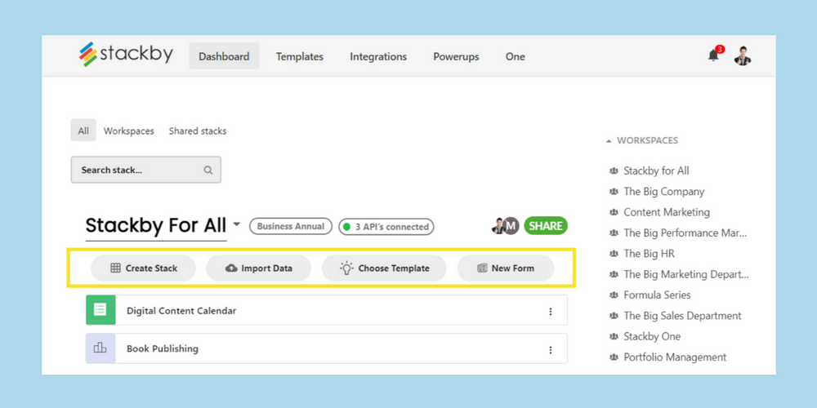
Task: Open the Integrations menu item
Action: pos(378,56)
